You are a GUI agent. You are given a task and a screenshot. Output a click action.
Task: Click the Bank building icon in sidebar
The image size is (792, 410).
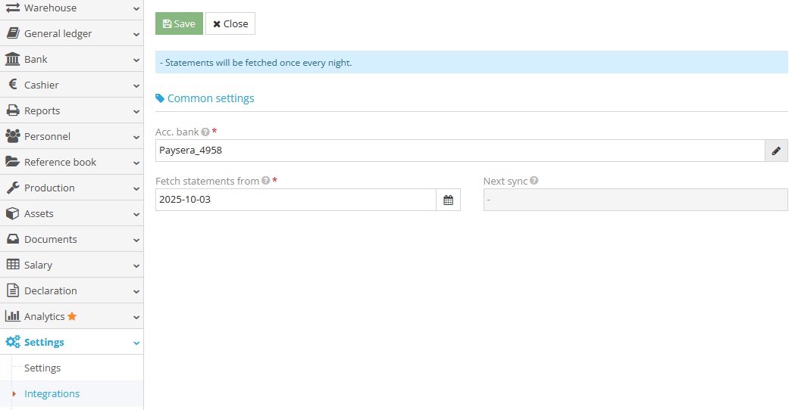point(13,59)
